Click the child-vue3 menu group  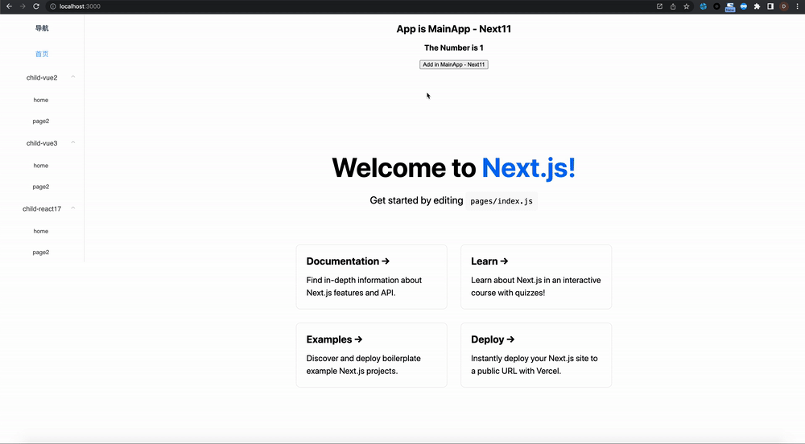[42, 143]
